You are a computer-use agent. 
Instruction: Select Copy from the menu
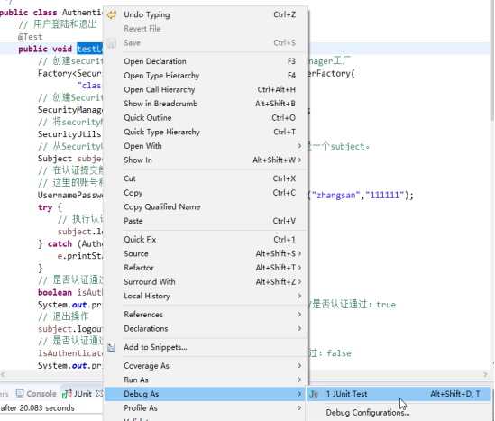coord(206,193)
